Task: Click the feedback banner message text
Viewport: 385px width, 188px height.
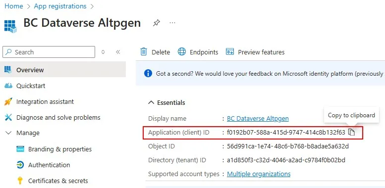Action: click(x=270, y=74)
